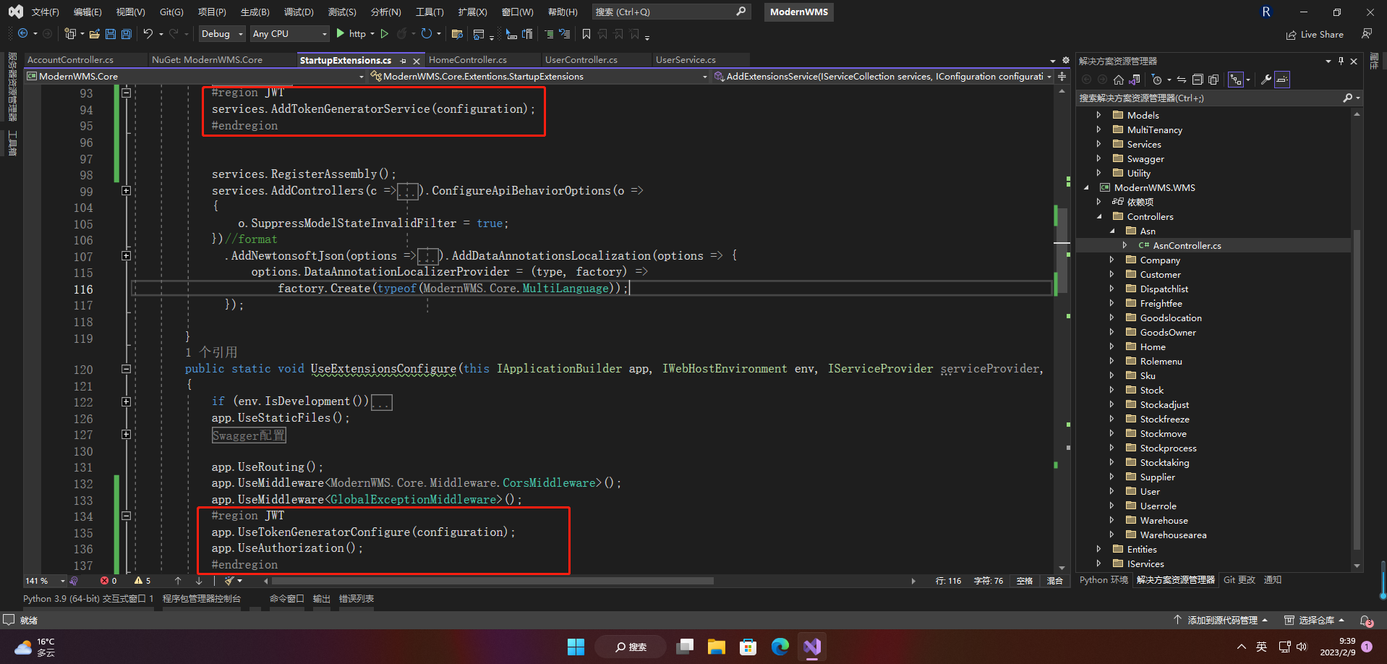
Task: Collapse the #region JWT block at line 93
Action: pos(126,93)
